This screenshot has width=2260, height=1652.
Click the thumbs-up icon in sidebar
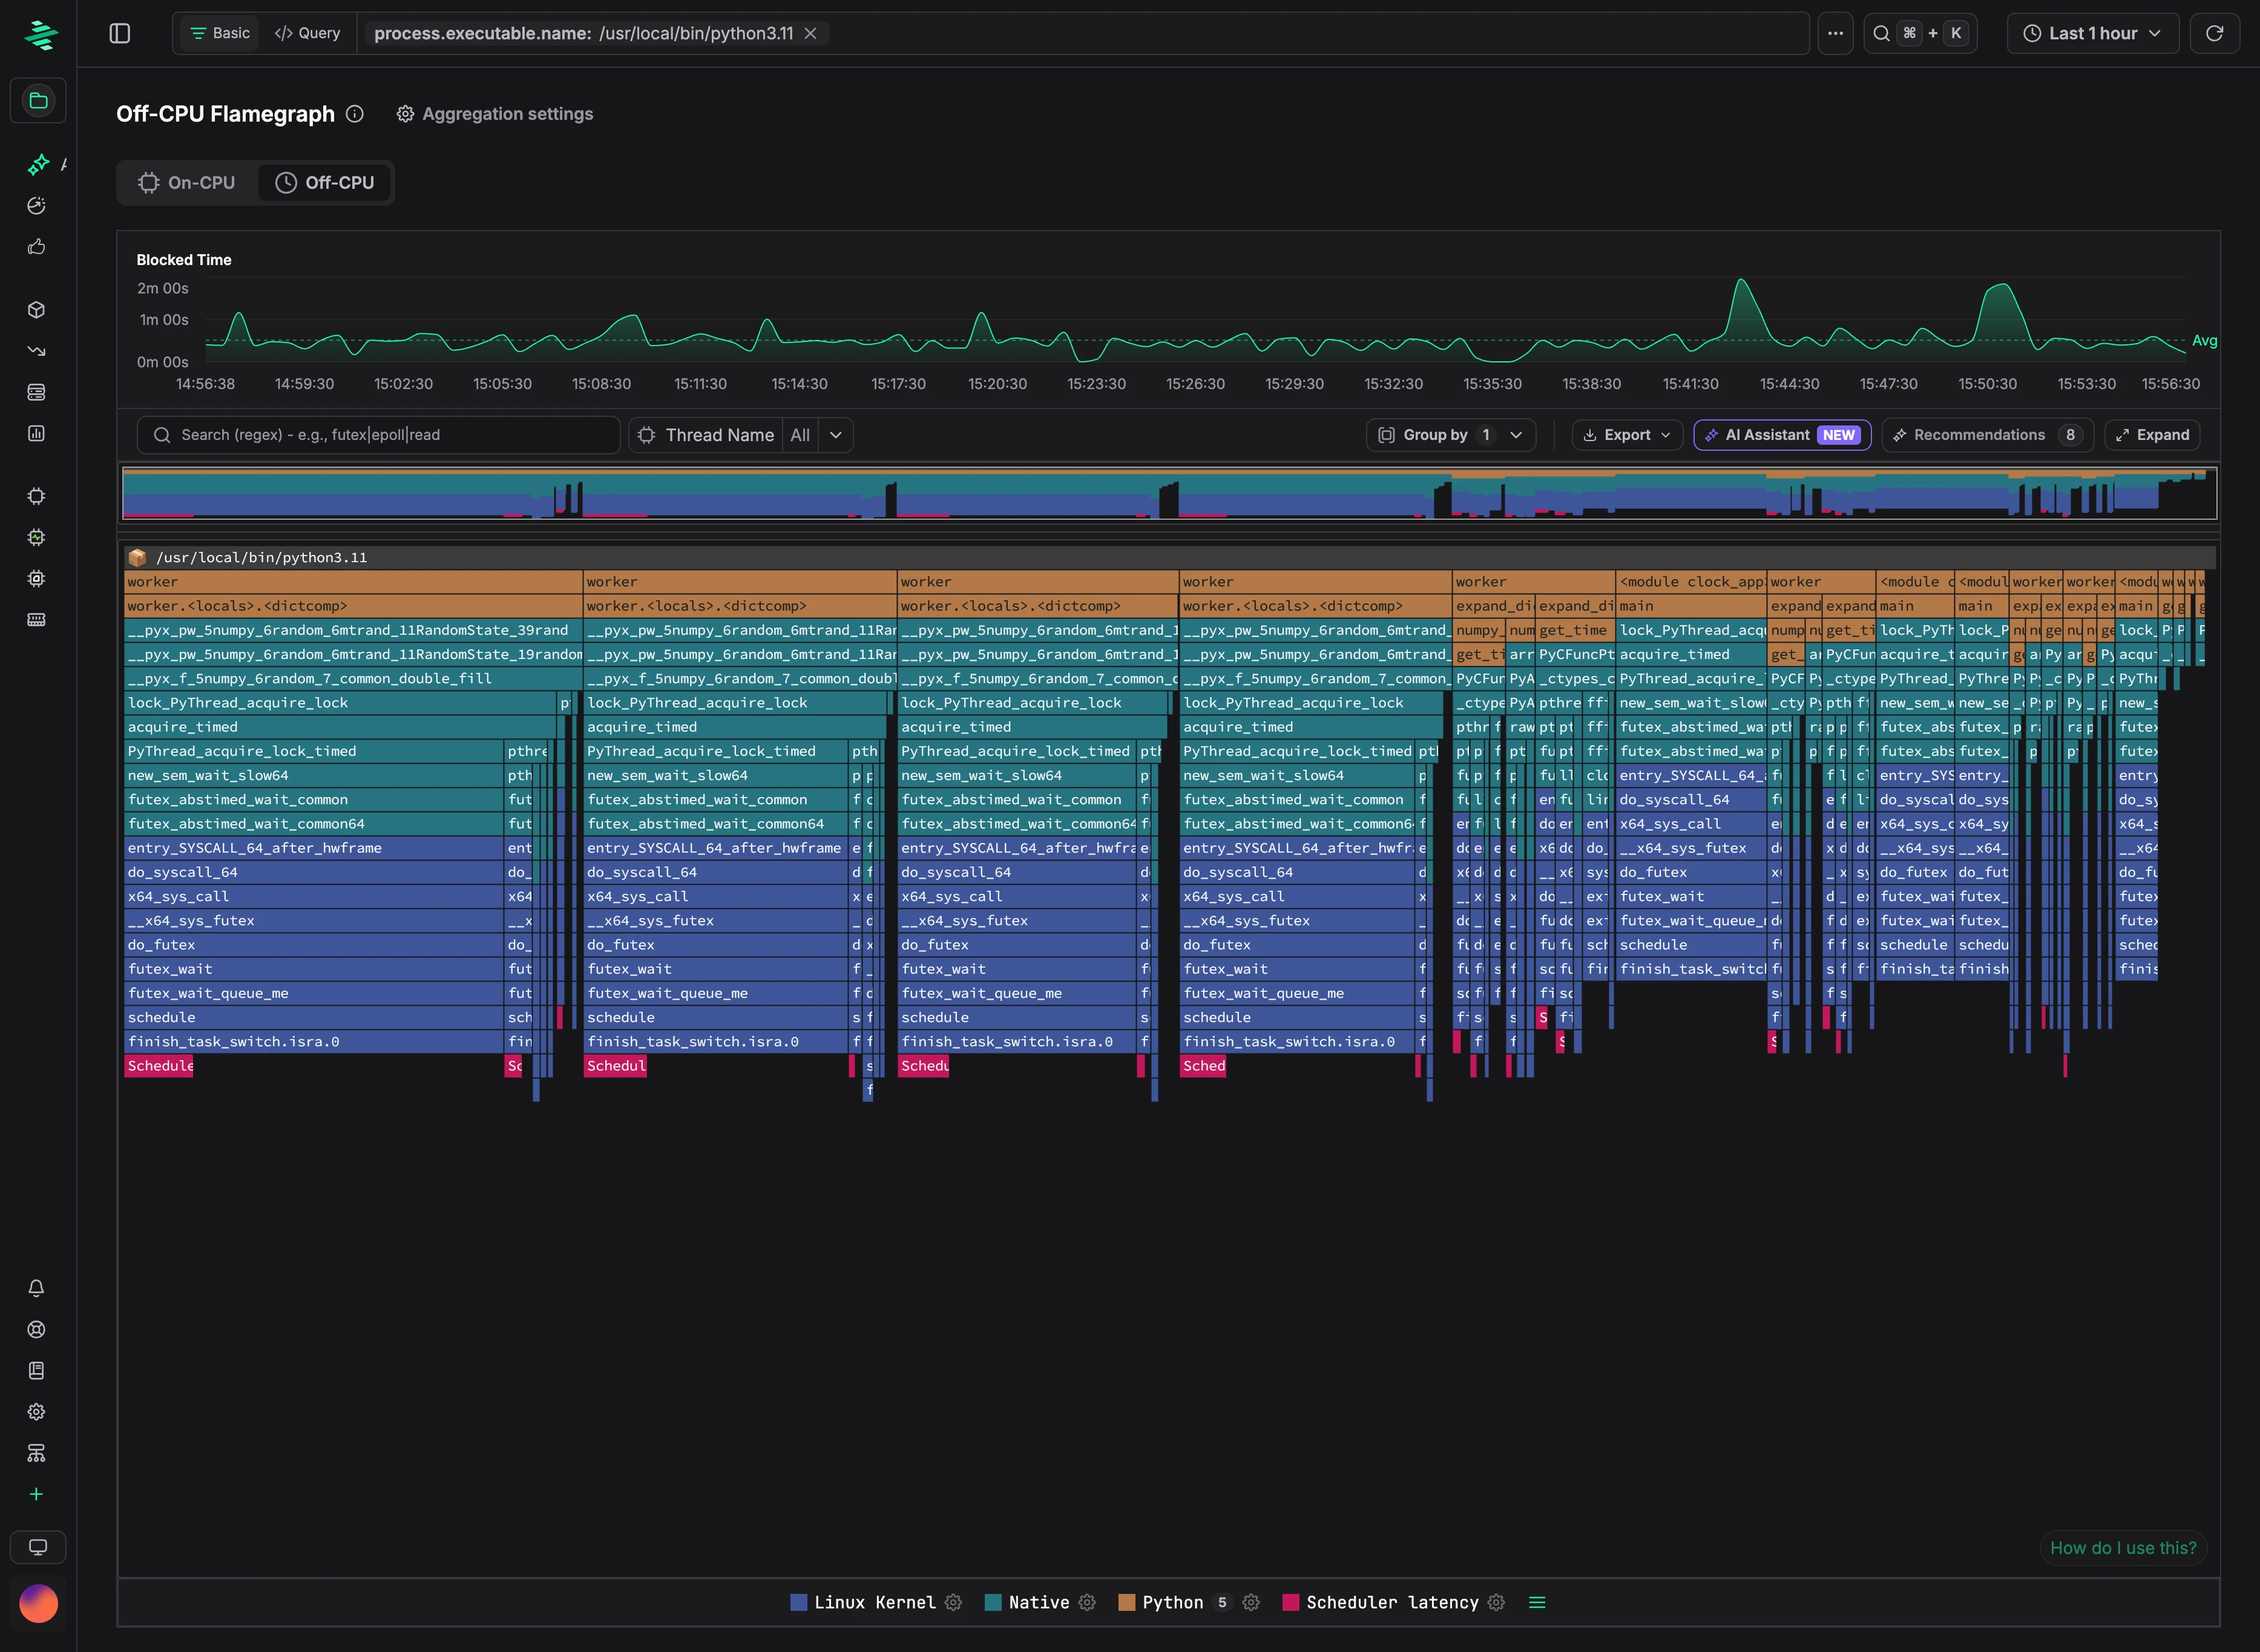click(x=37, y=246)
